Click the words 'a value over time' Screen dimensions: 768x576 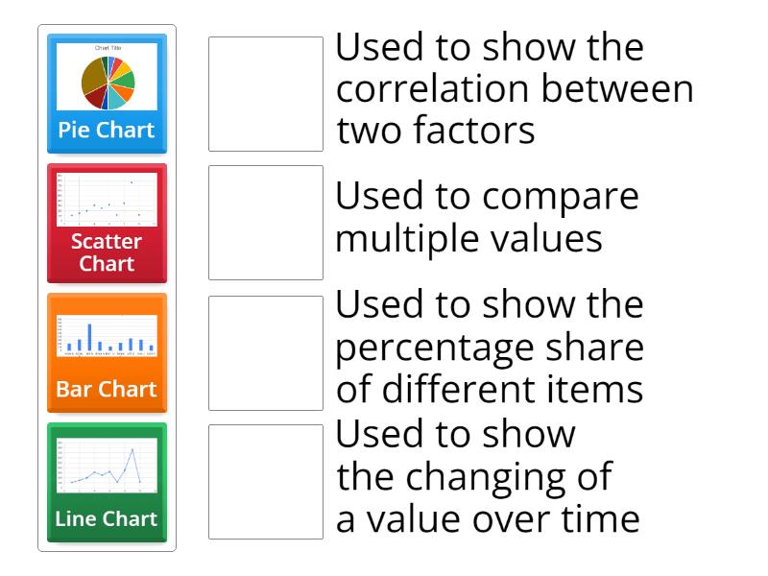click(487, 519)
